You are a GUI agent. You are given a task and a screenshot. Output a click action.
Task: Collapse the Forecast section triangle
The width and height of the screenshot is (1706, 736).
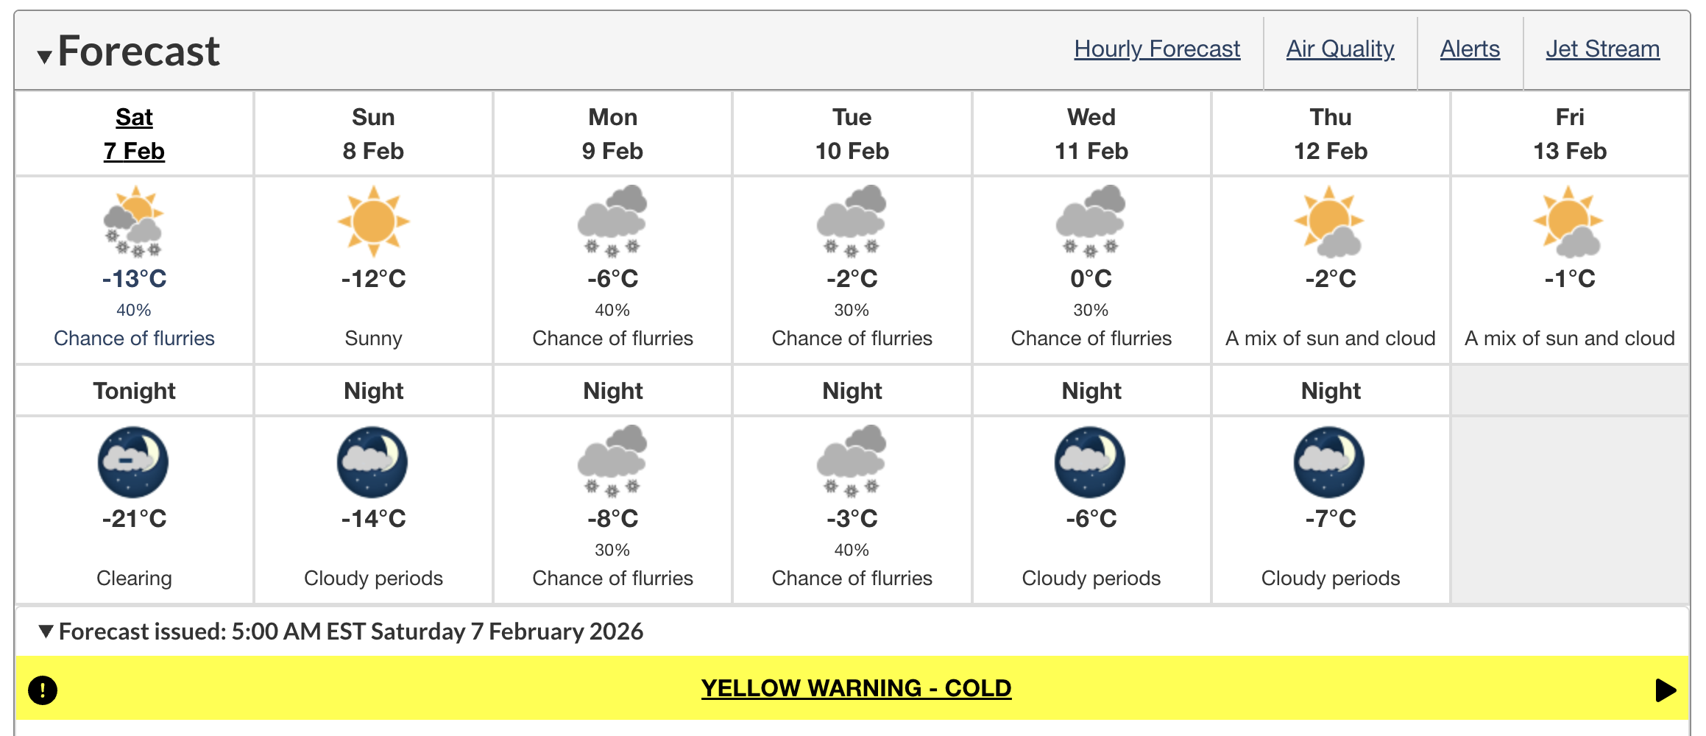pos(45,57)
